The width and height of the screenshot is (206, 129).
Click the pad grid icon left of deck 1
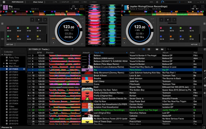click(2, 24)
